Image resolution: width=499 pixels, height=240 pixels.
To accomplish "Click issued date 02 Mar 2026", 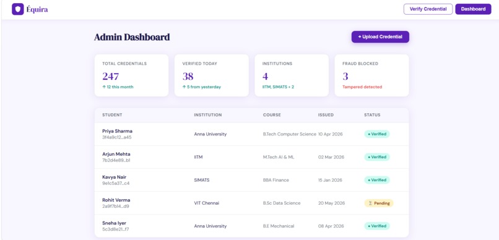I will [331, 157].
